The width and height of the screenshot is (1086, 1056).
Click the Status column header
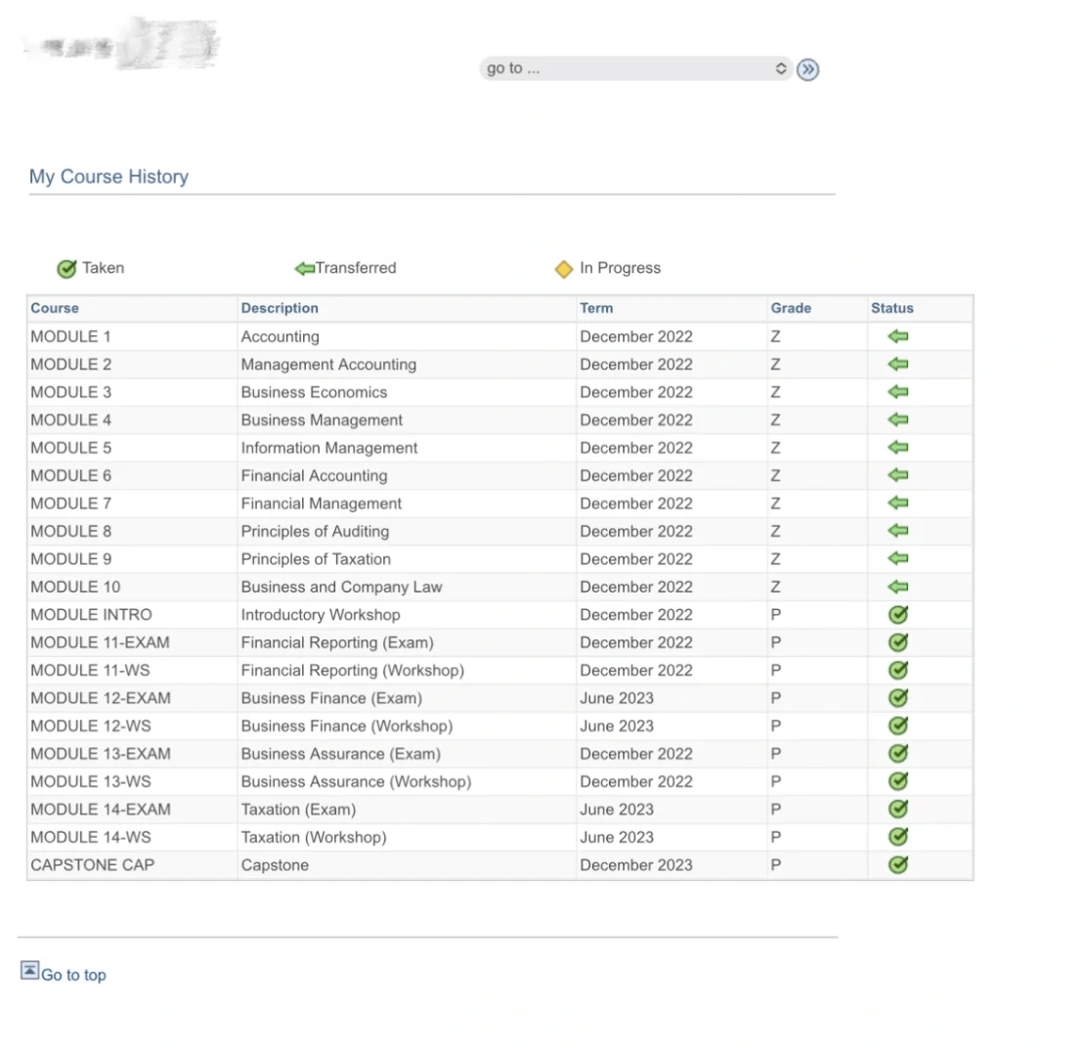[892, 308]
